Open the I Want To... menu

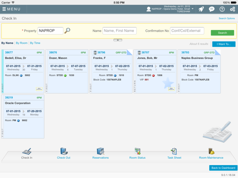224,44
